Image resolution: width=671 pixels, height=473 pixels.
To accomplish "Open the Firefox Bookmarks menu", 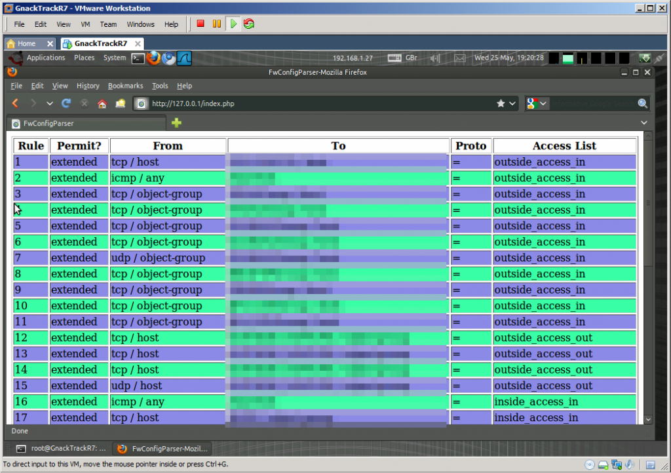I will (125, 86).
